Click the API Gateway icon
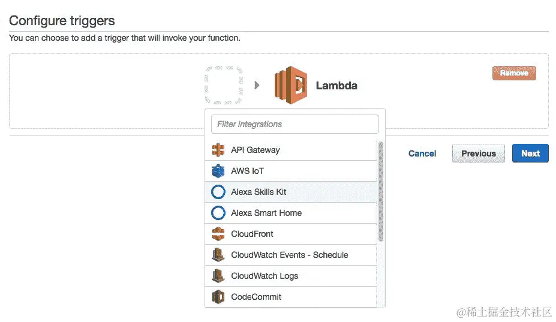Viewport: 556px width, 322px height. pos(218,150)
